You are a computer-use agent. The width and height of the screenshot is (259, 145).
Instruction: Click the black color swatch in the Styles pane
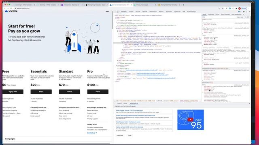(x=209, y=91)
